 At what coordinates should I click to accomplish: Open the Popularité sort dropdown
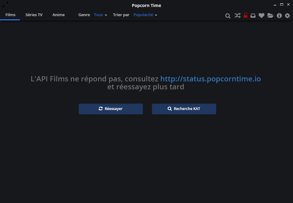(145, 15)
